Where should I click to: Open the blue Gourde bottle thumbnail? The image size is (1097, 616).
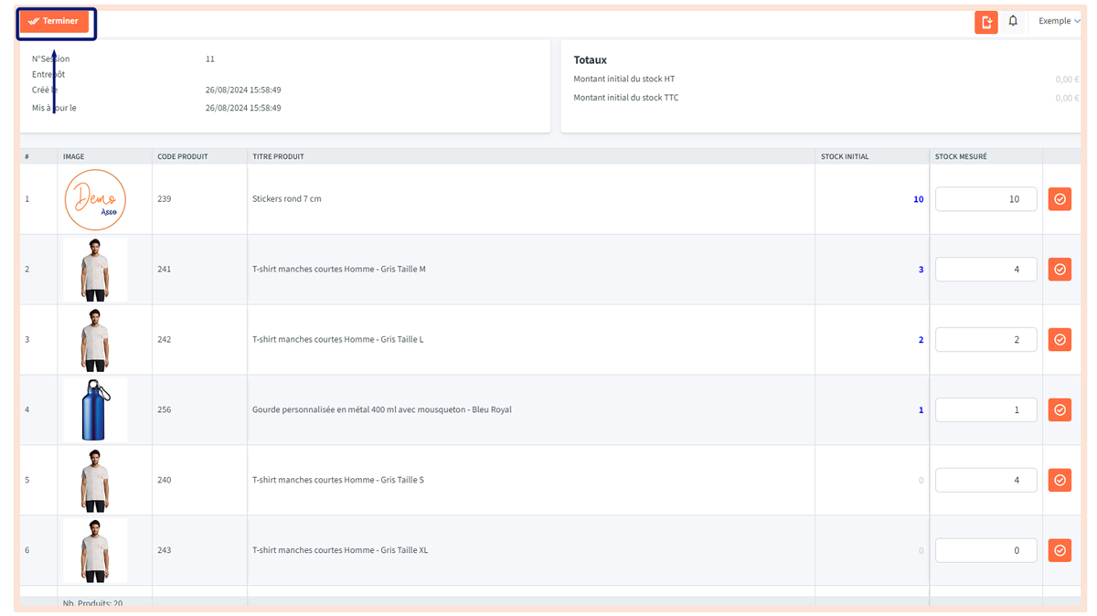[95, 410]
